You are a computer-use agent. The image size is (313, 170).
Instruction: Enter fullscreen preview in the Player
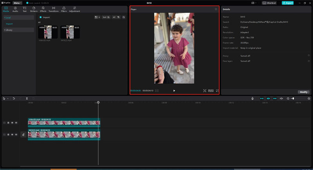(218, 90)
